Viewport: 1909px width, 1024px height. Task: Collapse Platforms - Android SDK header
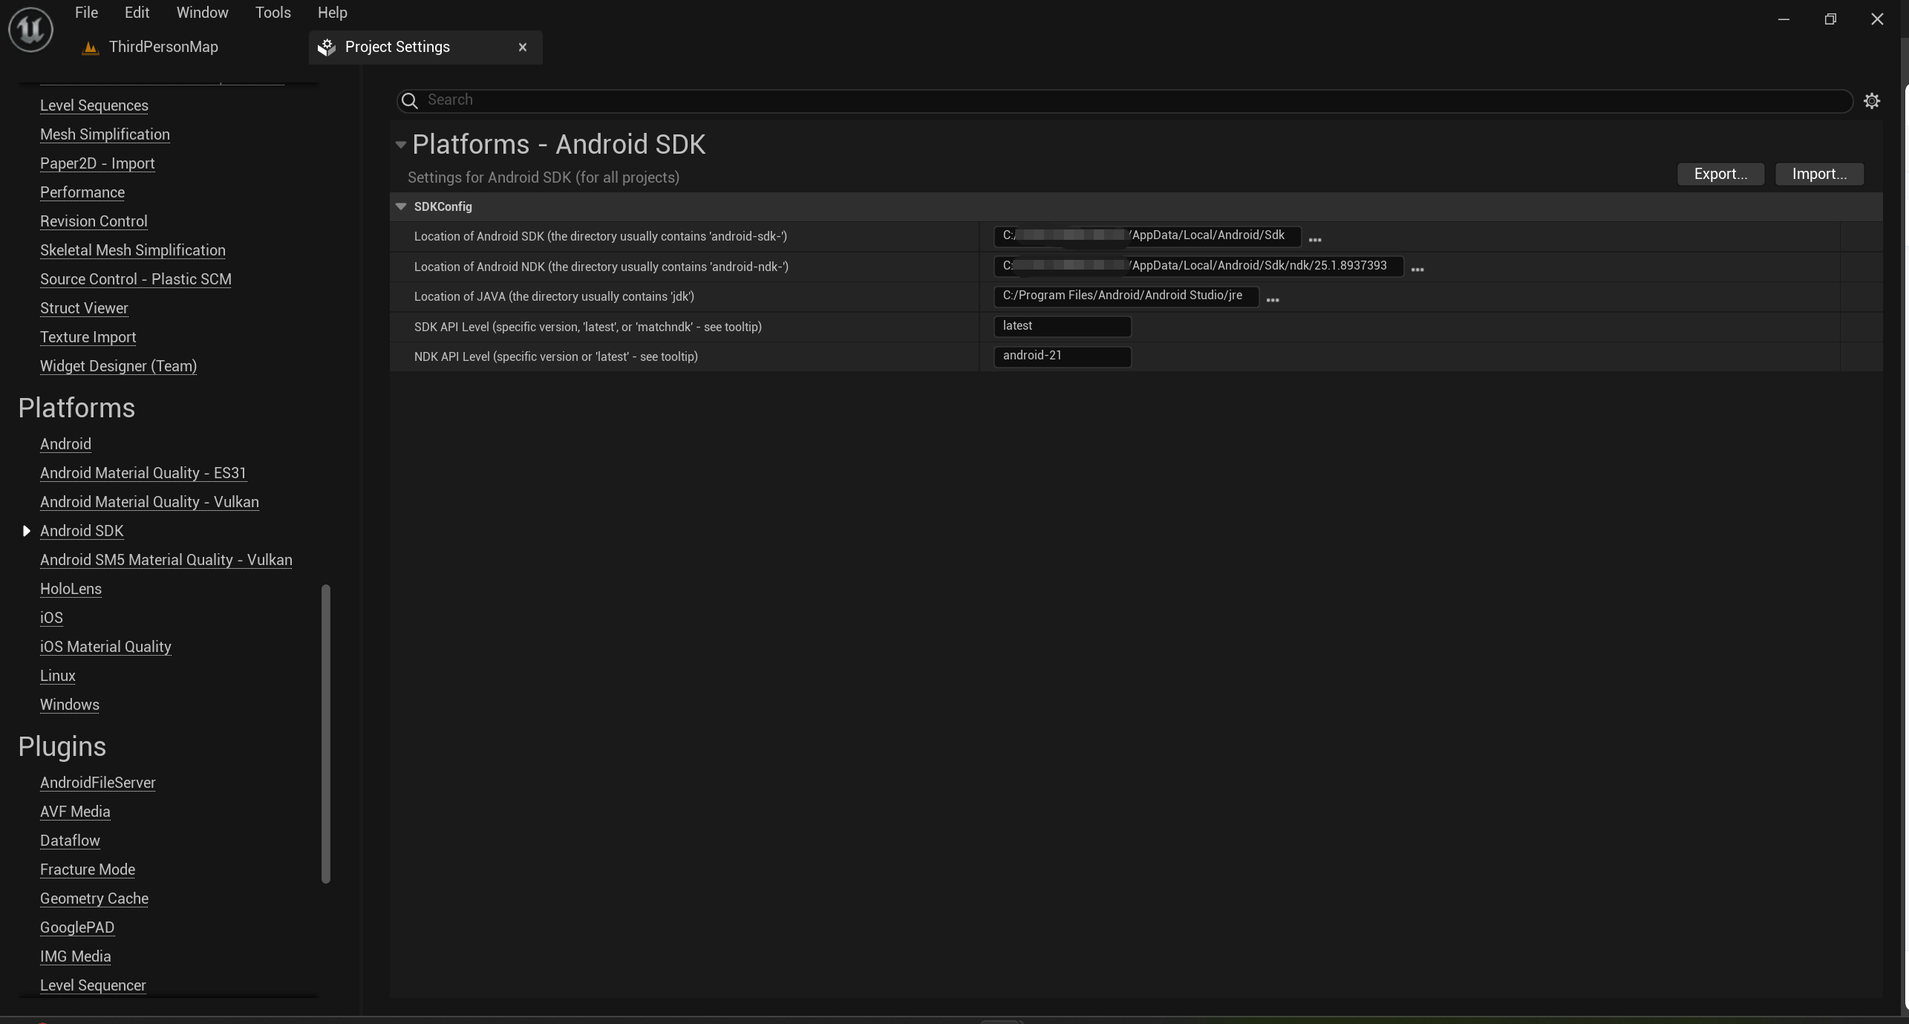tap(401, 145)
